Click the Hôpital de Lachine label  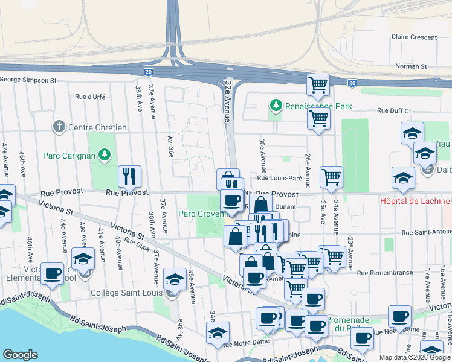415,201
